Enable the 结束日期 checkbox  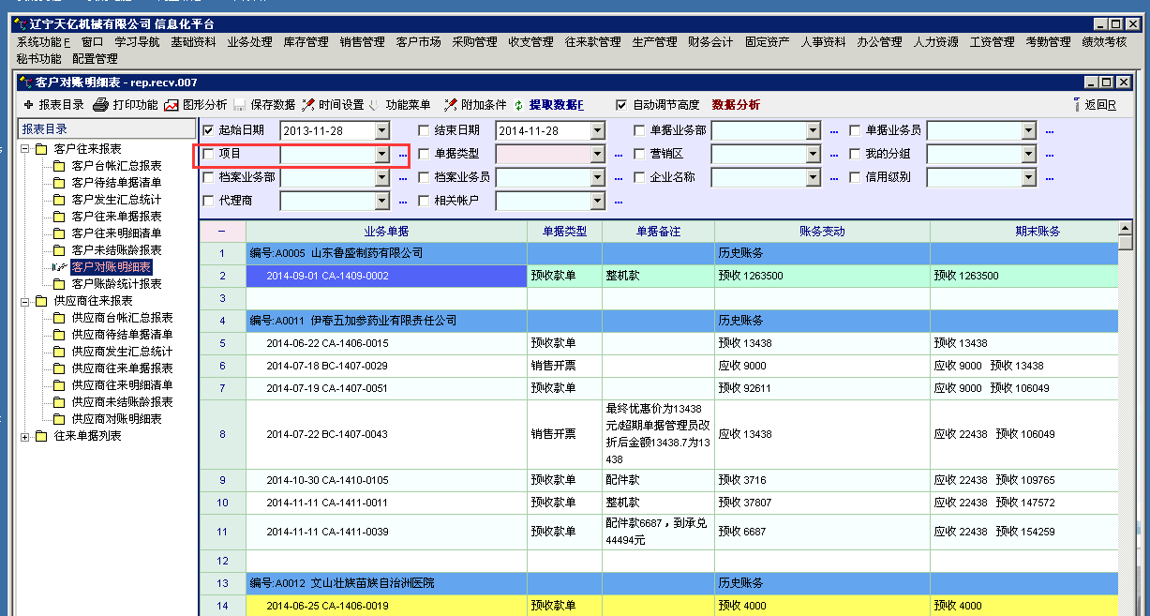coord(424,130)
